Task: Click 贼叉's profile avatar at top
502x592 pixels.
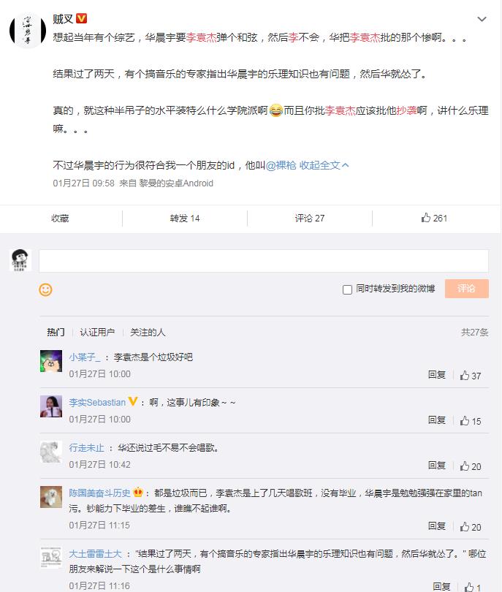Action: [x=26, y=30]
